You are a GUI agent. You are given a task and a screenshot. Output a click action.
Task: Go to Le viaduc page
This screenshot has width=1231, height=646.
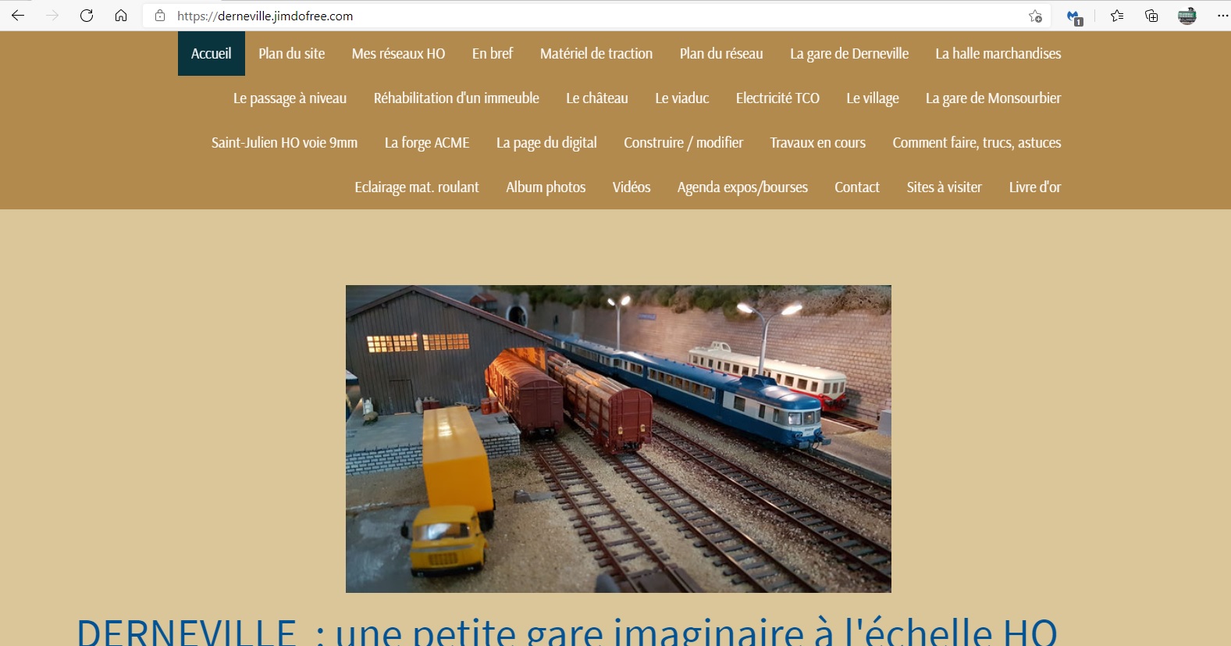682,98
